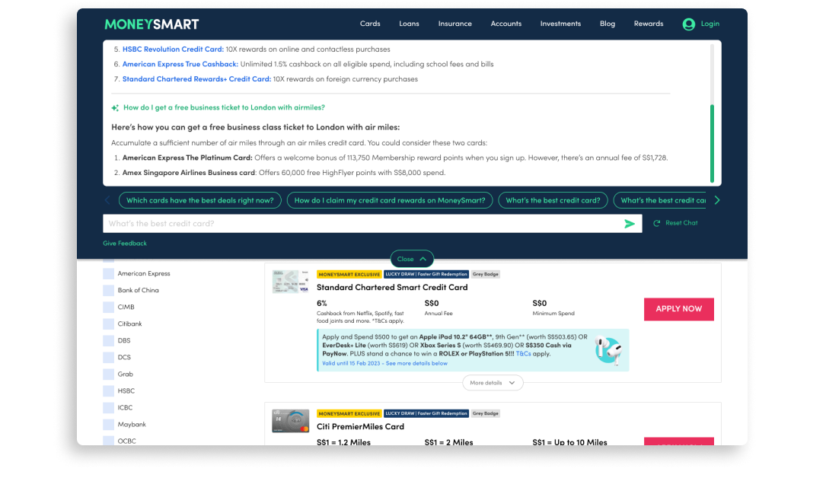Click the Reset Chat button

point(675,223)
